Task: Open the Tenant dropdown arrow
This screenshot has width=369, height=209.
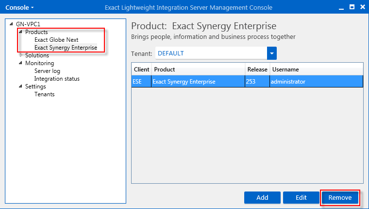Action: pos(272,53)
